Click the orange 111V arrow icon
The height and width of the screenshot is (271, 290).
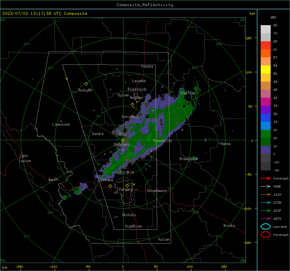point(266,194)
